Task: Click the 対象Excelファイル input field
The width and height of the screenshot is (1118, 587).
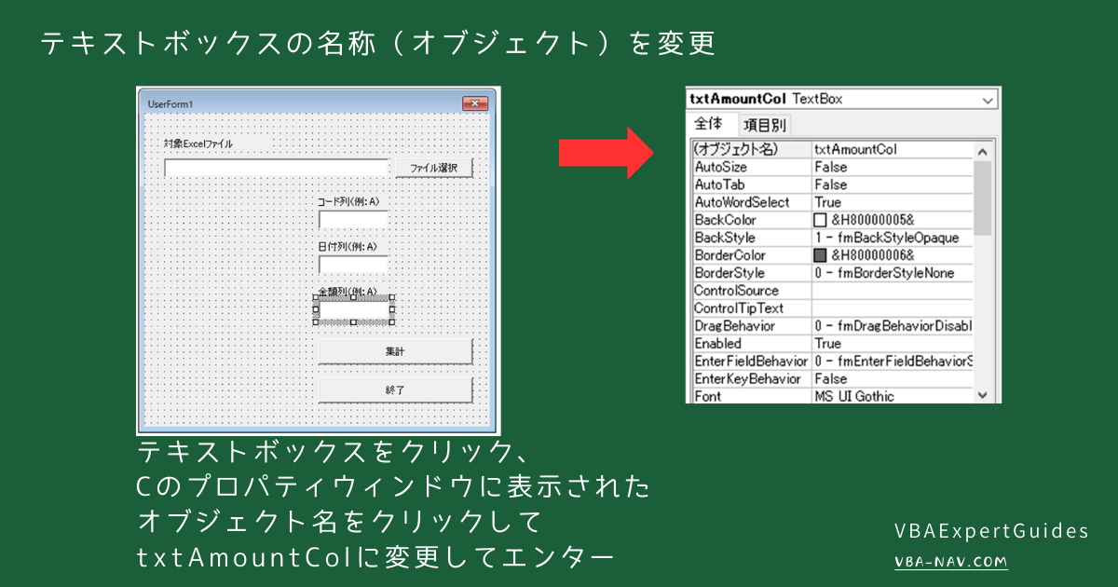Action: coord(275,167)
